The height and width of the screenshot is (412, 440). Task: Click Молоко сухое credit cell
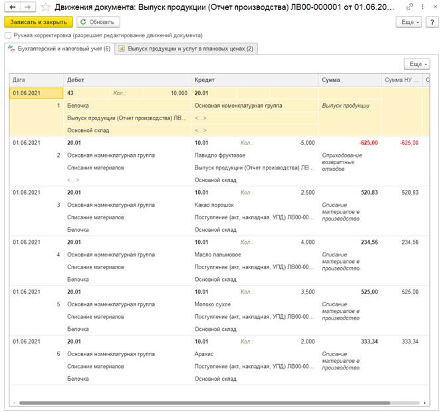pos(213,304)
